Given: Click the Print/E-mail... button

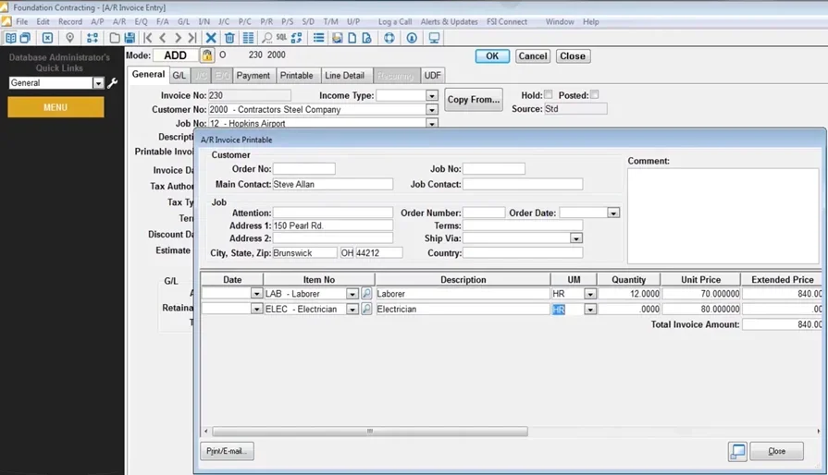Looking at the screenshot, I should coord(227,451).
